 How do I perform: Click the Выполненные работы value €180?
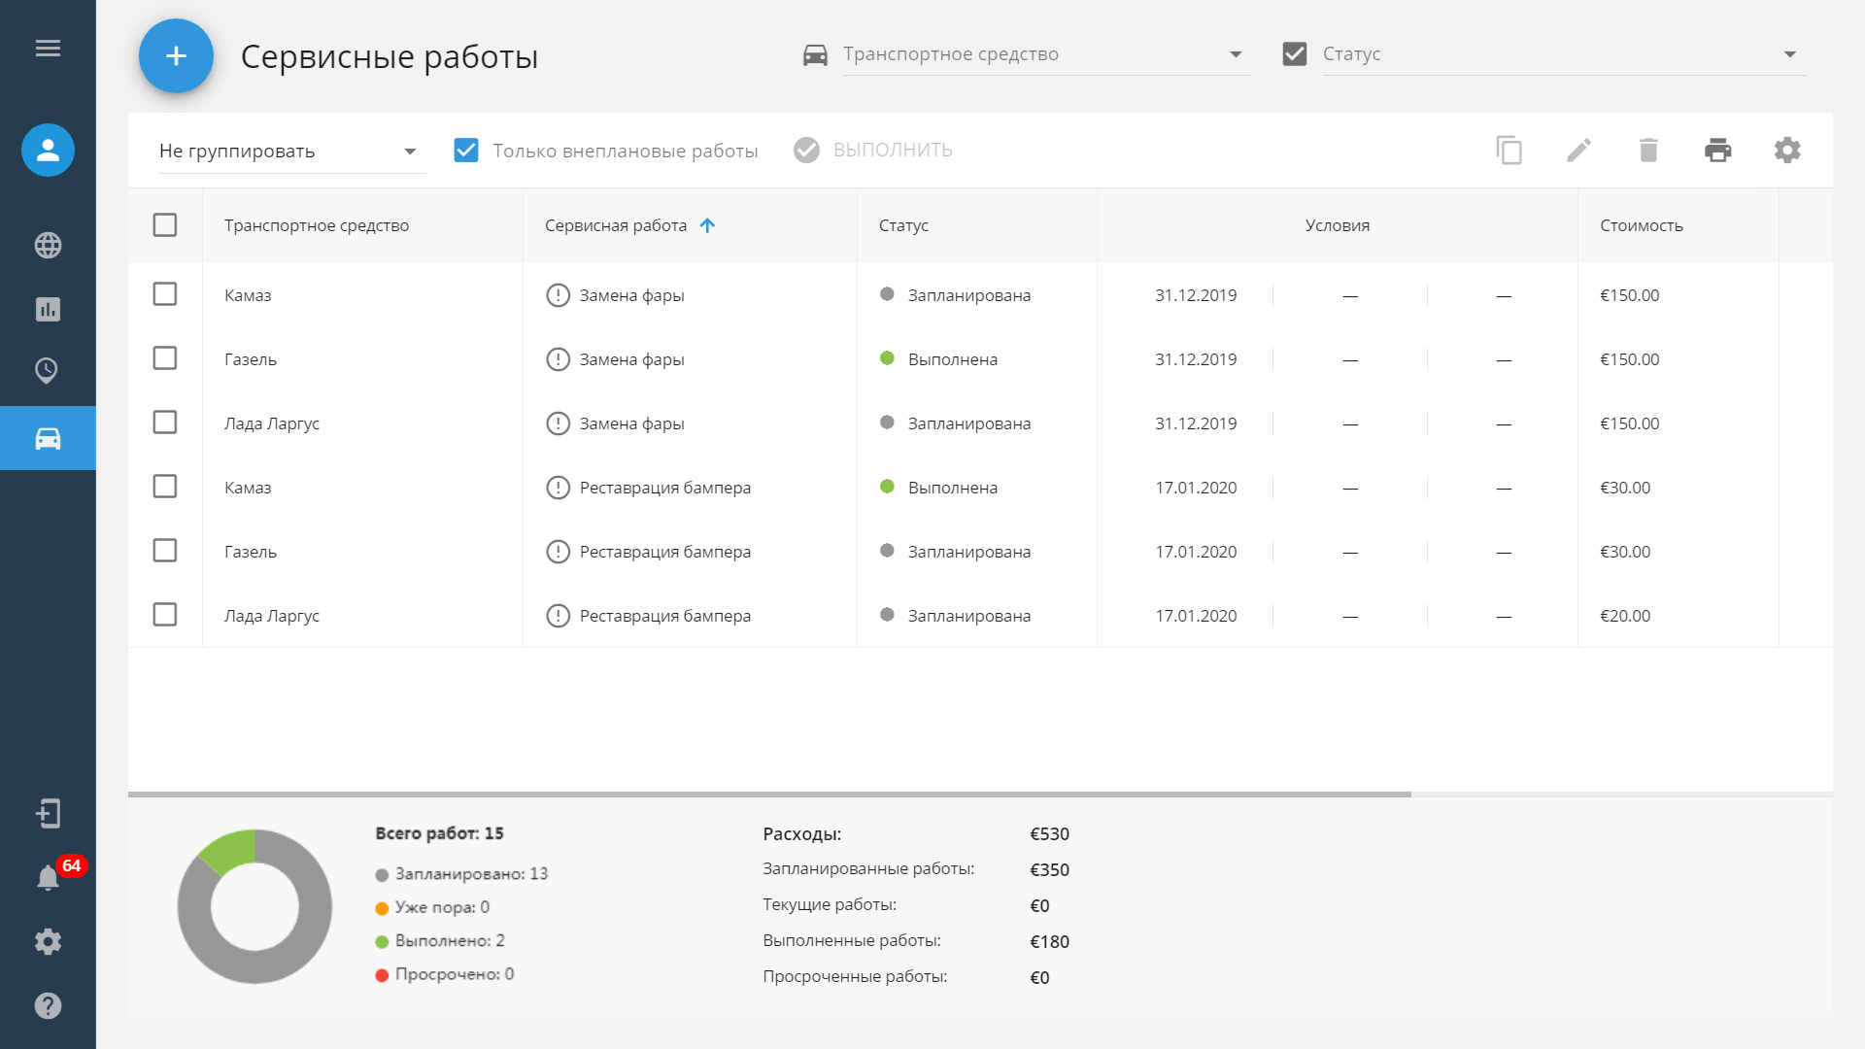pos(1049,942)
